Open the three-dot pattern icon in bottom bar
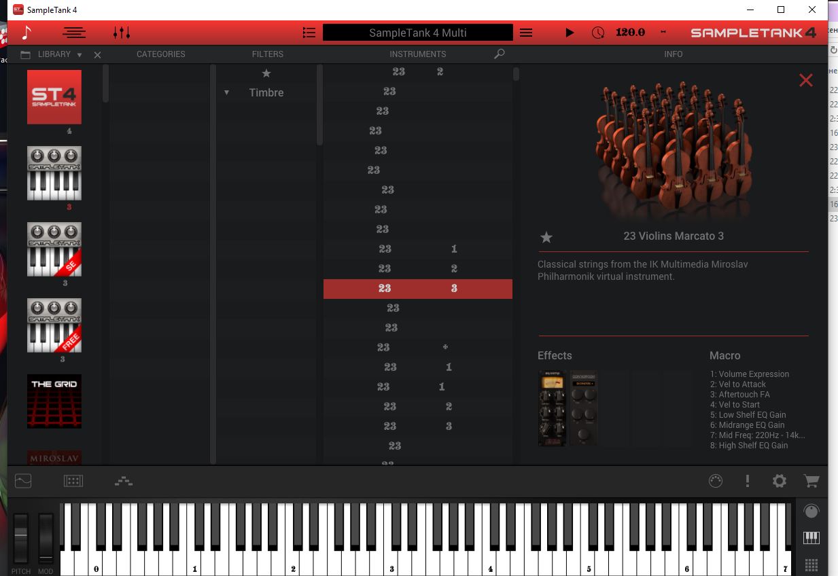The width and height of the screenshot is (838, 576). pyautogui.click(x=124, y=482)
